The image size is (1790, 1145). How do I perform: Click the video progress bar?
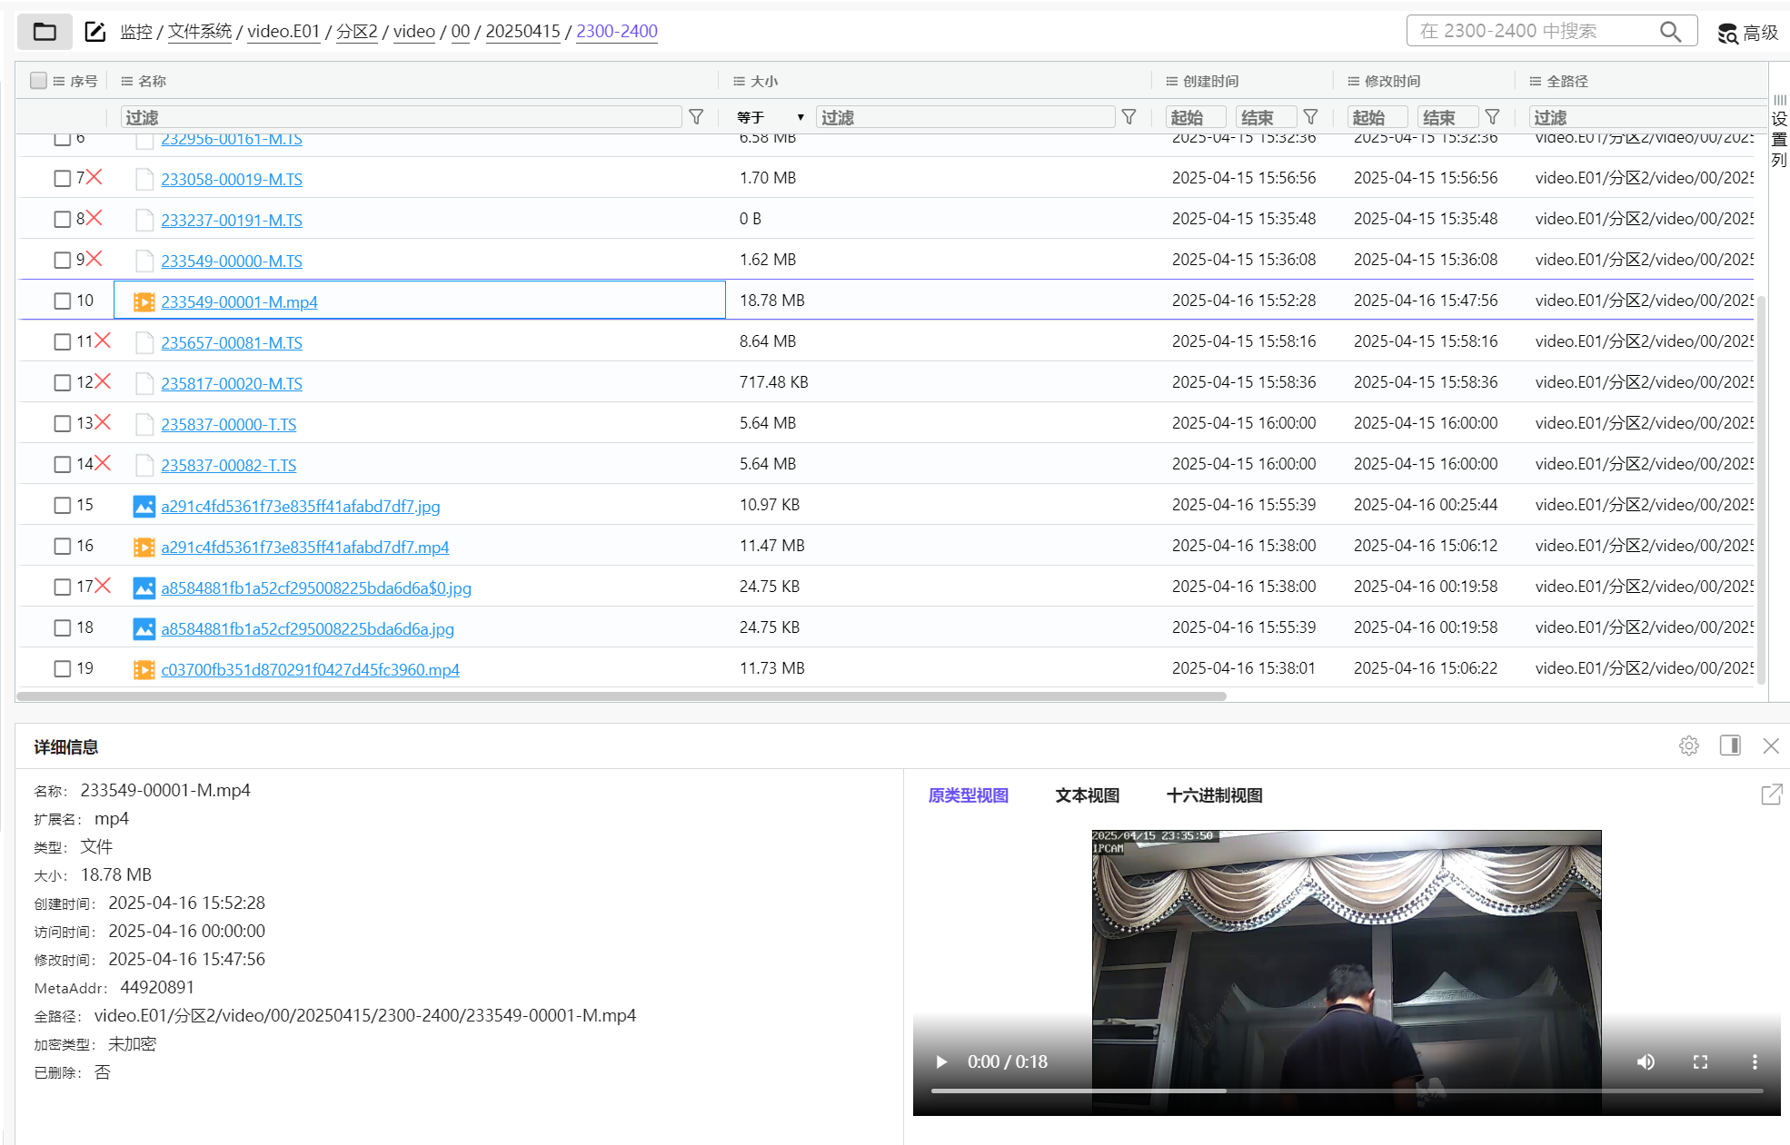(x=1346, y=1091)
